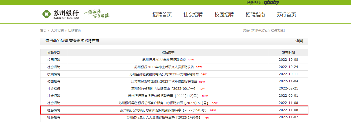Open 零售银行总部客户服务中心招聘启事【2022(151)号】
The image size is (351, 122).
(x=164, y=103)
